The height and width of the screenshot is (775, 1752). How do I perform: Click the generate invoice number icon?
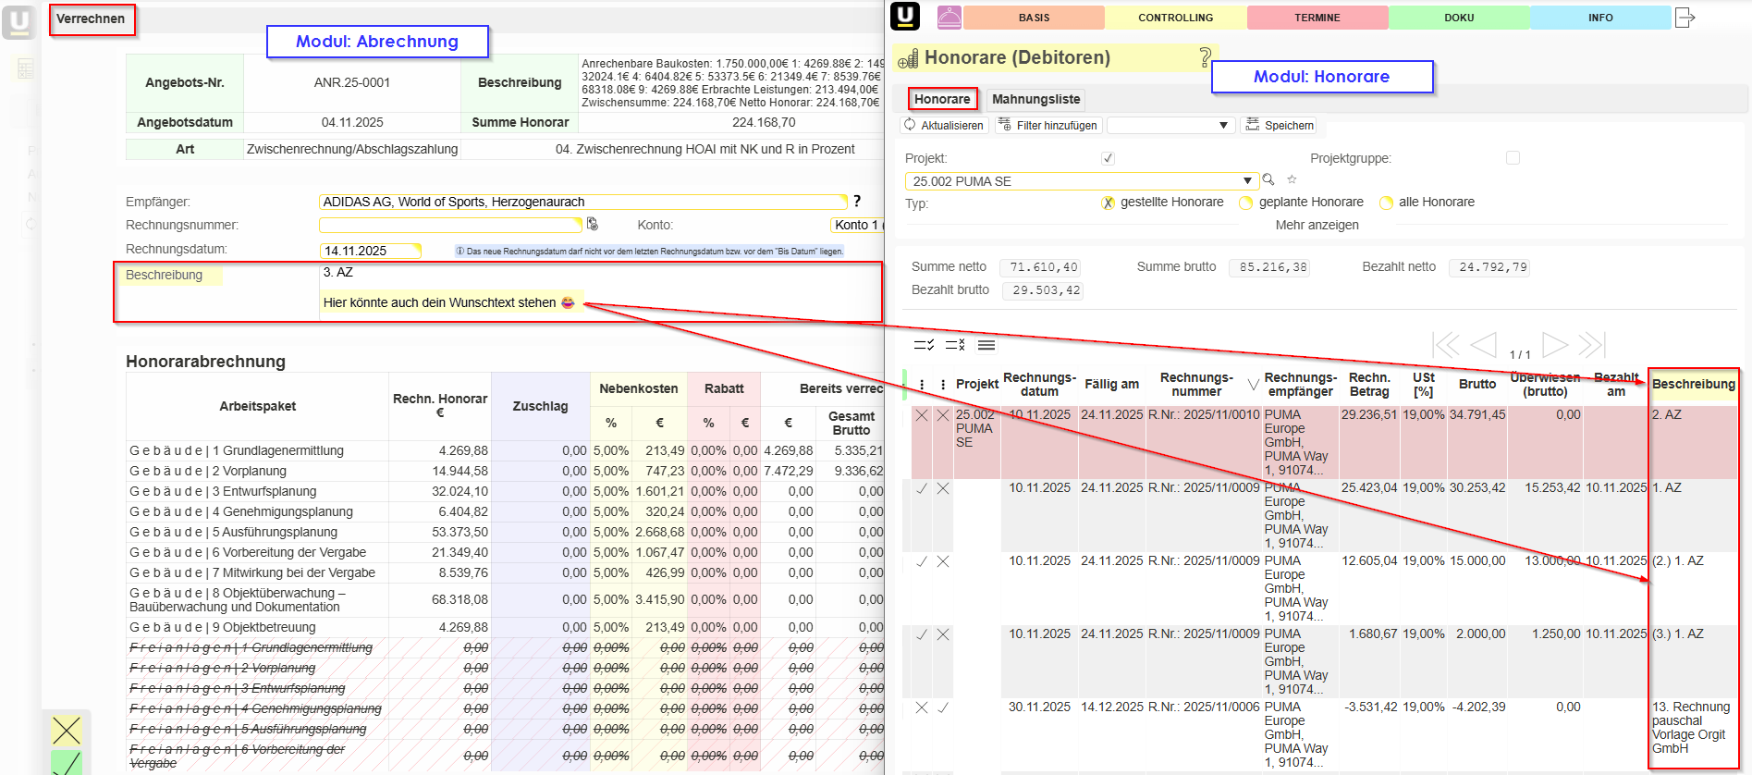[593, 225]
